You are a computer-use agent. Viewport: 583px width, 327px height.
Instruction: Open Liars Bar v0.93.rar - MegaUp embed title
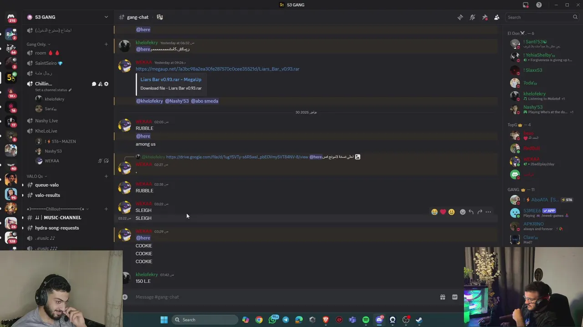click(171, 79)
